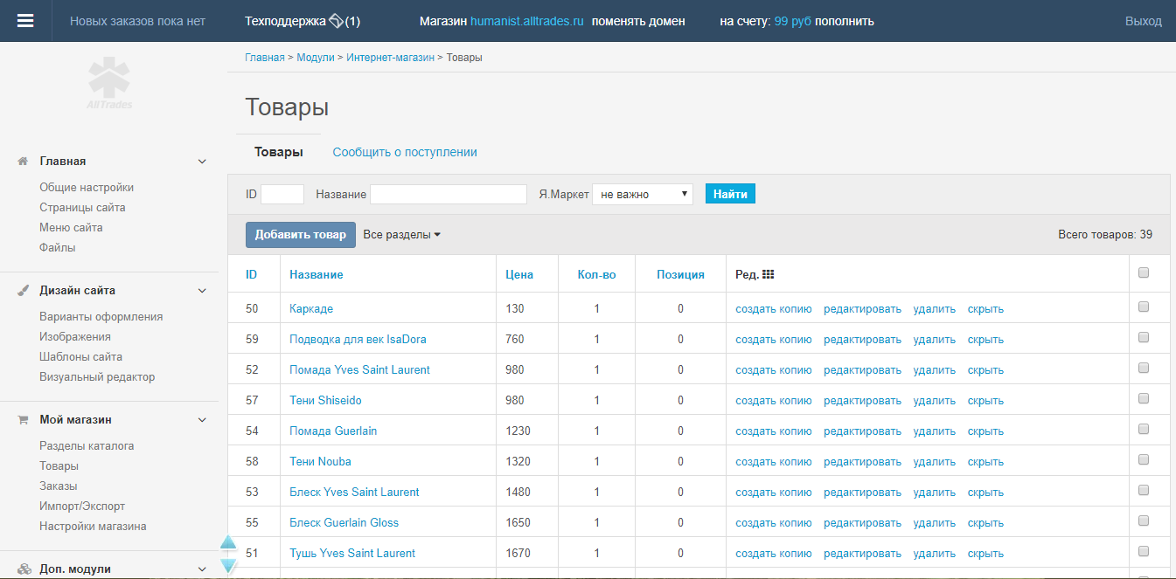Click the Найти search button
Screen dimensions: 1176x579
[730, 194]
